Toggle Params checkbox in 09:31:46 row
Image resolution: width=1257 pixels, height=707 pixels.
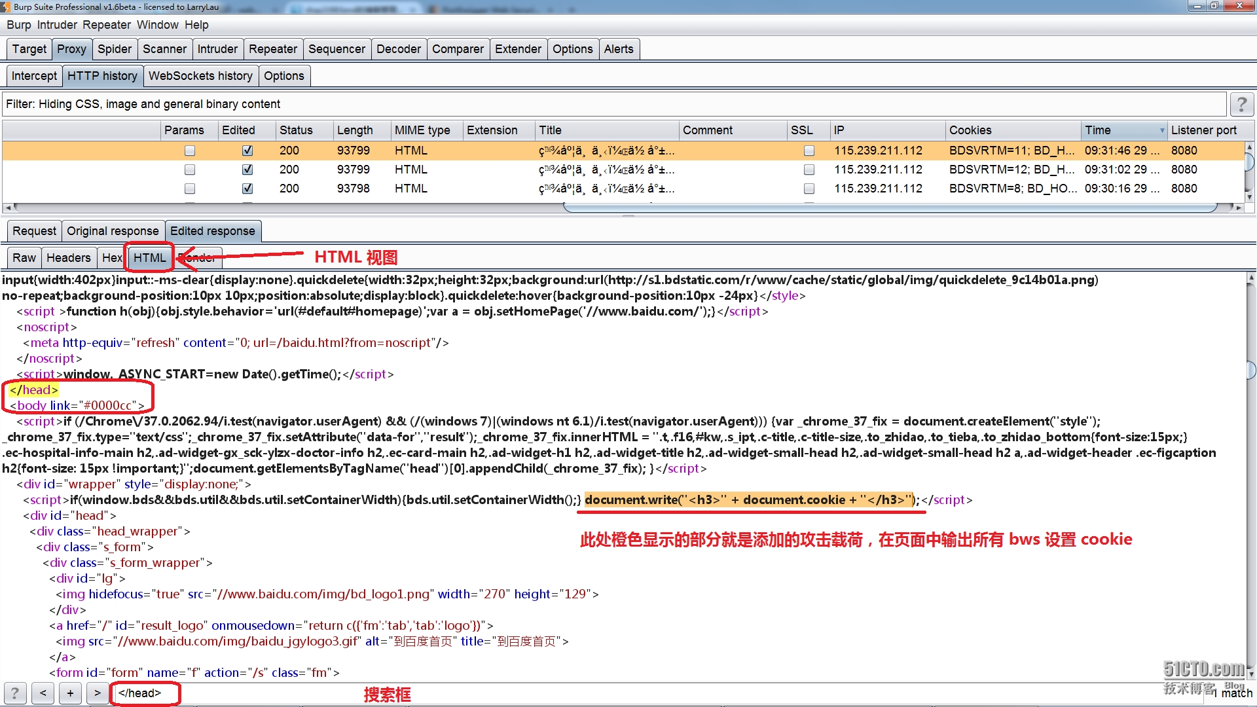(190, 151)
